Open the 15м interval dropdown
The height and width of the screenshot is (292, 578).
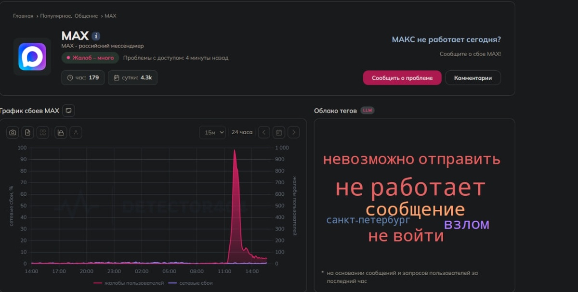(x=212, y=132)
